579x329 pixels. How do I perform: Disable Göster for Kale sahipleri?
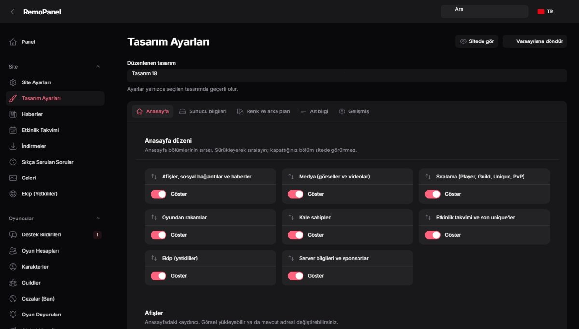pos(296,235)
